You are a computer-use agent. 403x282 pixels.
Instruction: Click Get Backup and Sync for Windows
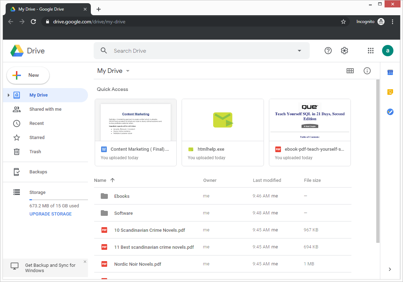(50, 268)
